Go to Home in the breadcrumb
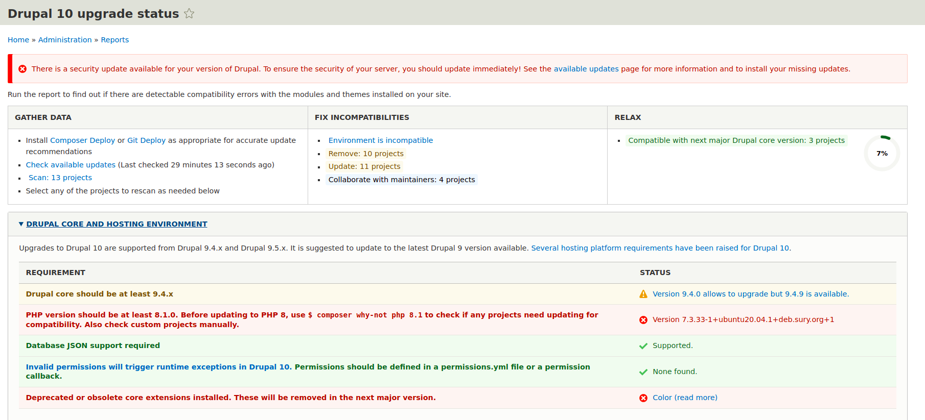This screenshot has height=420, width=925. [18, 40]
